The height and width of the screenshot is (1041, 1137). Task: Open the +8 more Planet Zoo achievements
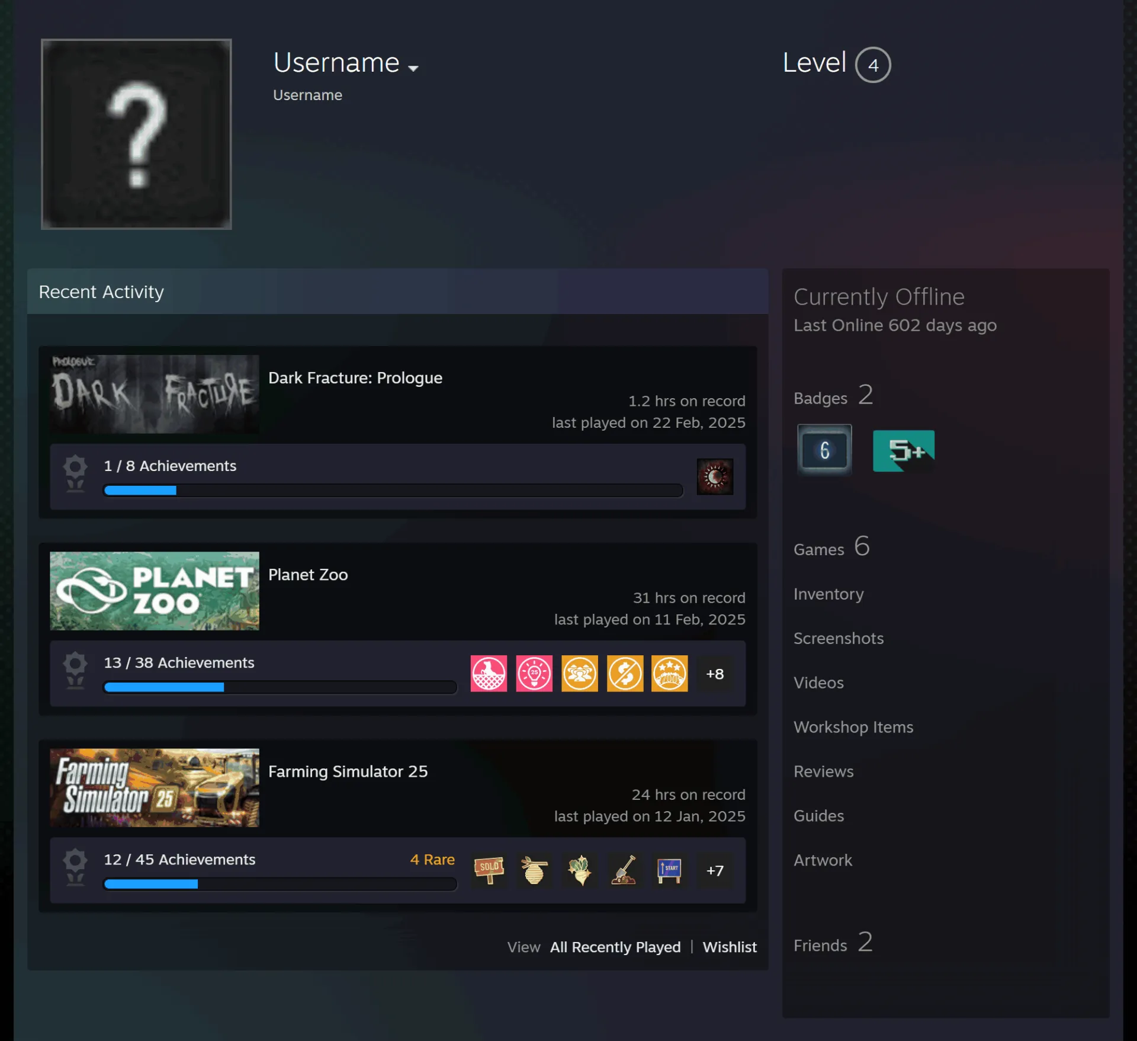coord(715,674)
